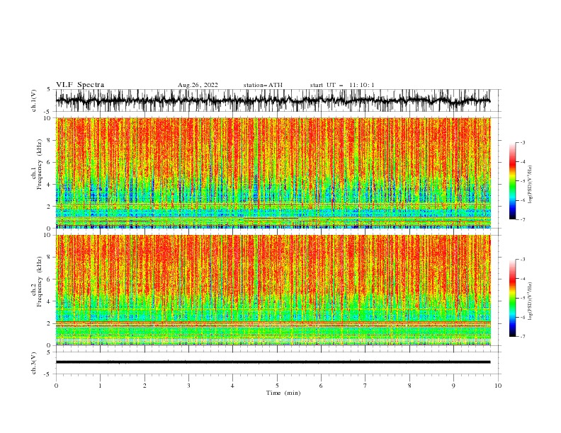Click the ch.2 spectrogram plot

tap(273, 290)
